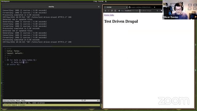The width and height of the screenshot is (197, 111).
Task: Click the Brave shield icon
Action: point(161,11)
